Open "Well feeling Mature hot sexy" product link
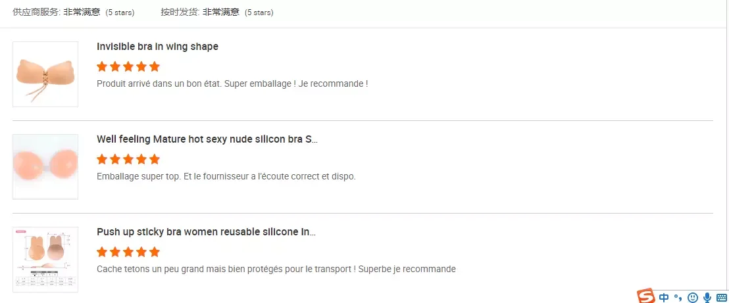729x303 pixels. tap(207, 139)
